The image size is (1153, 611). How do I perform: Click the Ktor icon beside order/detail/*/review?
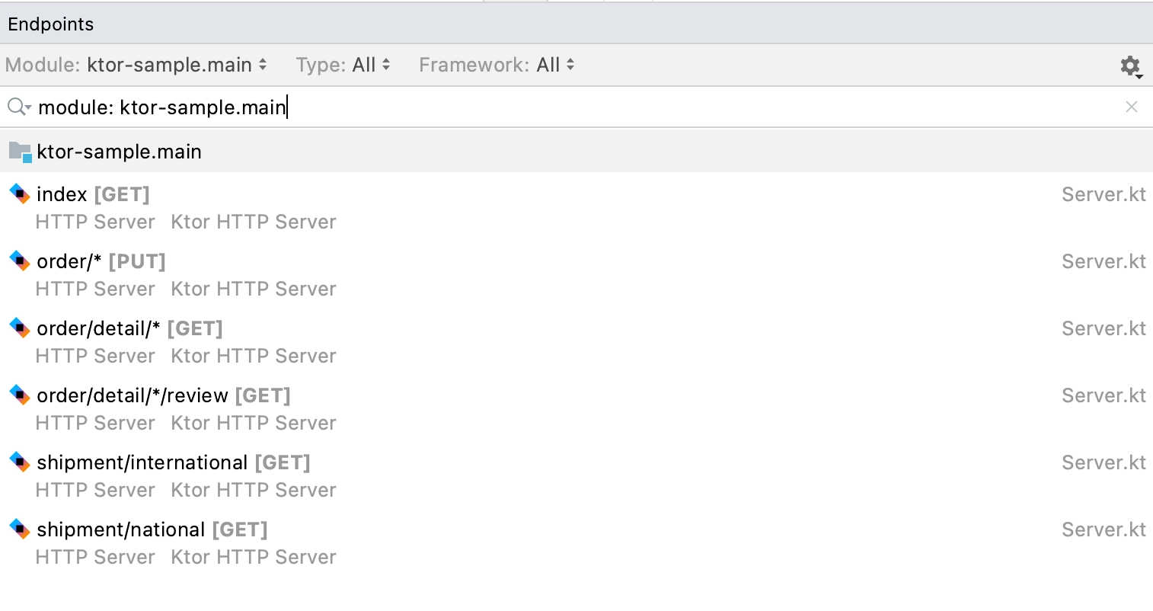(x=20, y=395)
